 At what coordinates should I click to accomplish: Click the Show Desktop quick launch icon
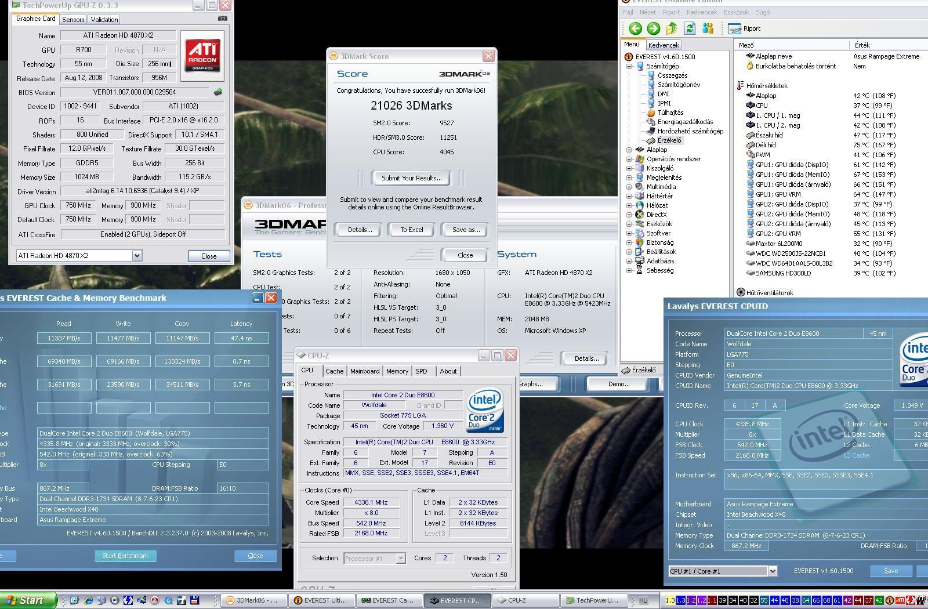pyautogui.click(x=75, y=600)
